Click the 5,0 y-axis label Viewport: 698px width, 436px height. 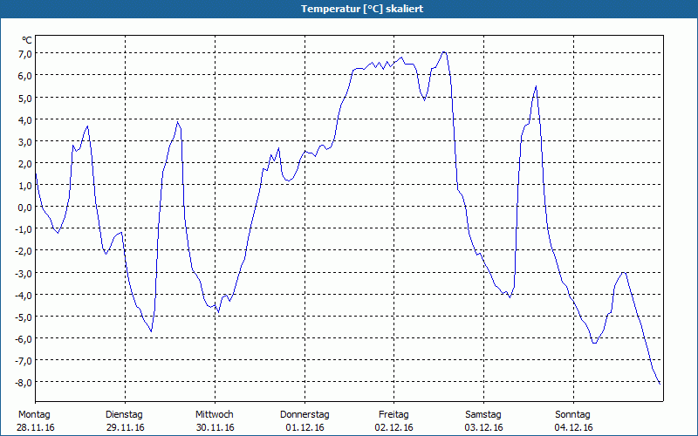(25, 98)
